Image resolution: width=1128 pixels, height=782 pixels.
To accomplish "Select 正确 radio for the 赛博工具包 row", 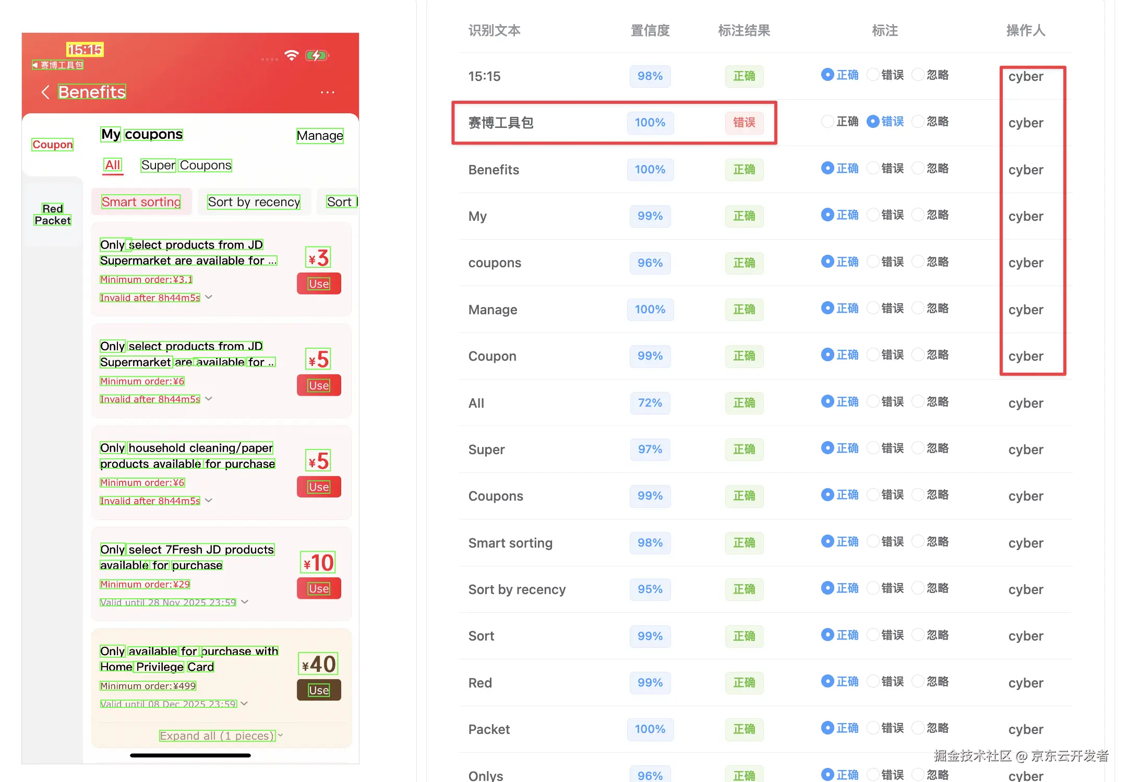I will 827,122.
